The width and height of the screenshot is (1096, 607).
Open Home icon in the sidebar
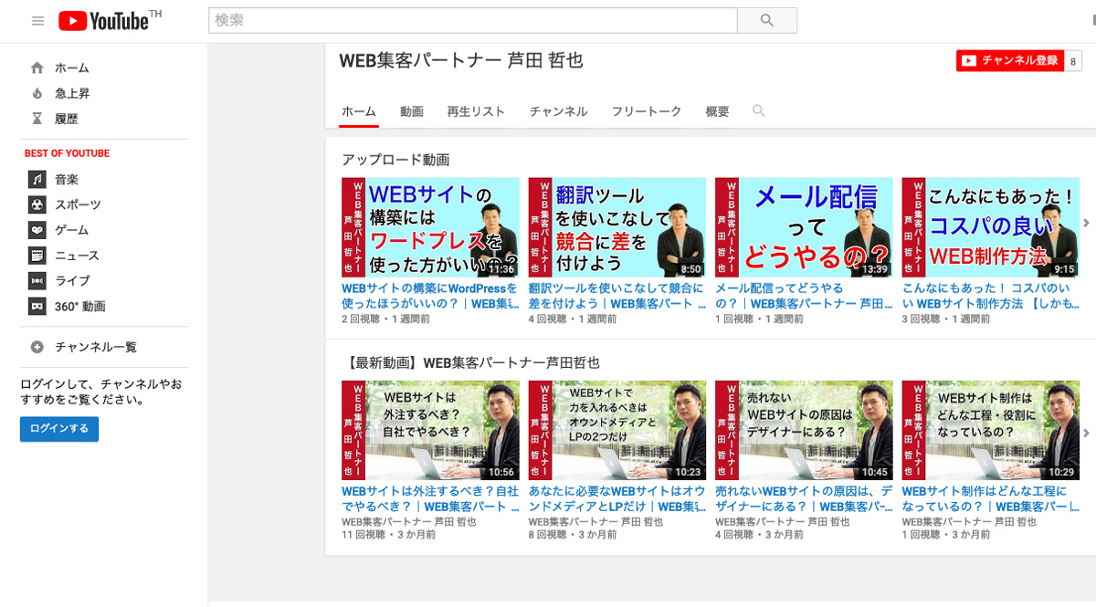click(x=37, y=68)
